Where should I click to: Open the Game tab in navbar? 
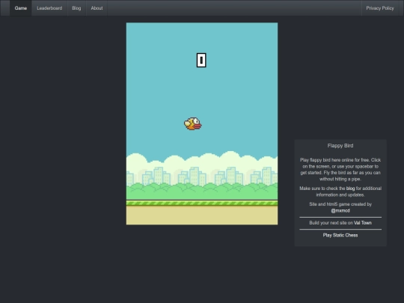click(x=21, y=8)
